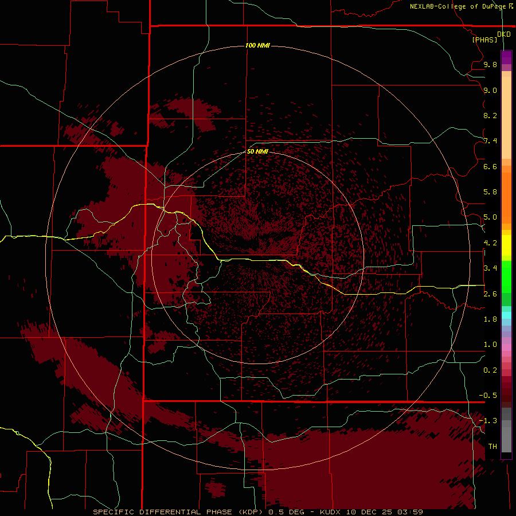Click the TH legend label
The width and height of the screenshot is (516, 516).
(492, 447)
